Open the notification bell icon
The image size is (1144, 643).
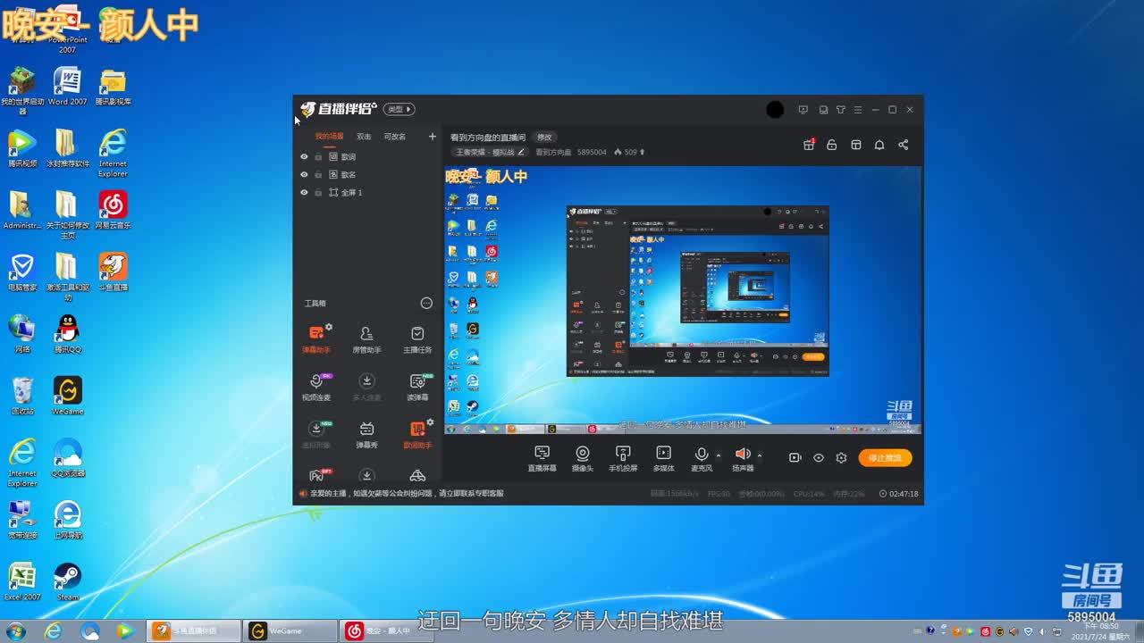pos(879,145)
